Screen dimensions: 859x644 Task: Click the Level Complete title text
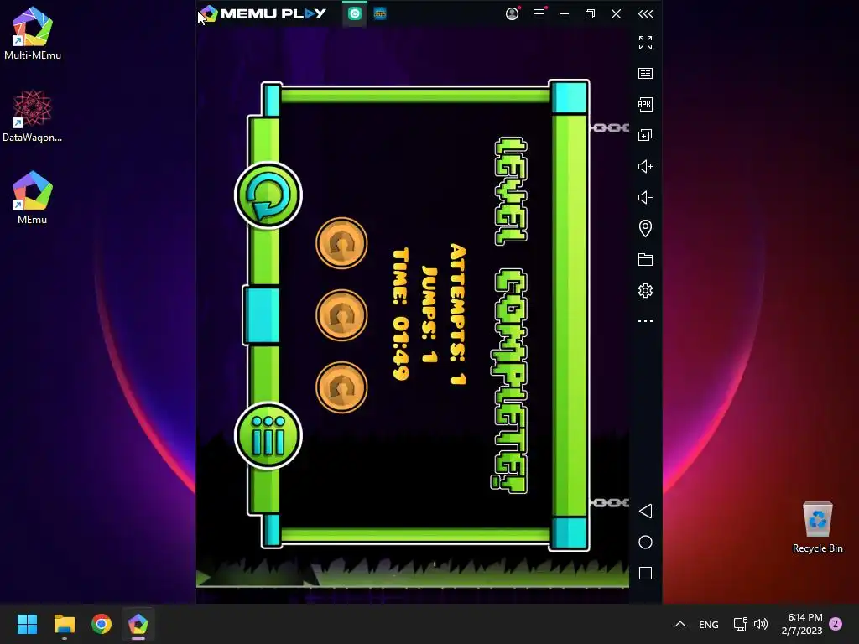point(509,315)
